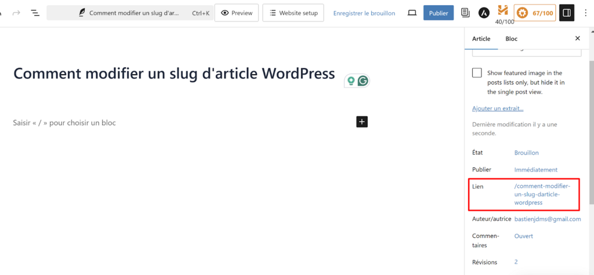Switch to the Bloc tab
594x275 pixels.
click(511, 39)
